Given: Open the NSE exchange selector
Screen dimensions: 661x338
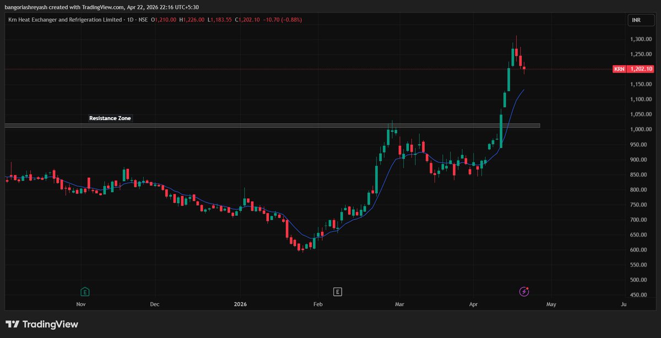Looking at the screenshot, I should click(143, 19).
